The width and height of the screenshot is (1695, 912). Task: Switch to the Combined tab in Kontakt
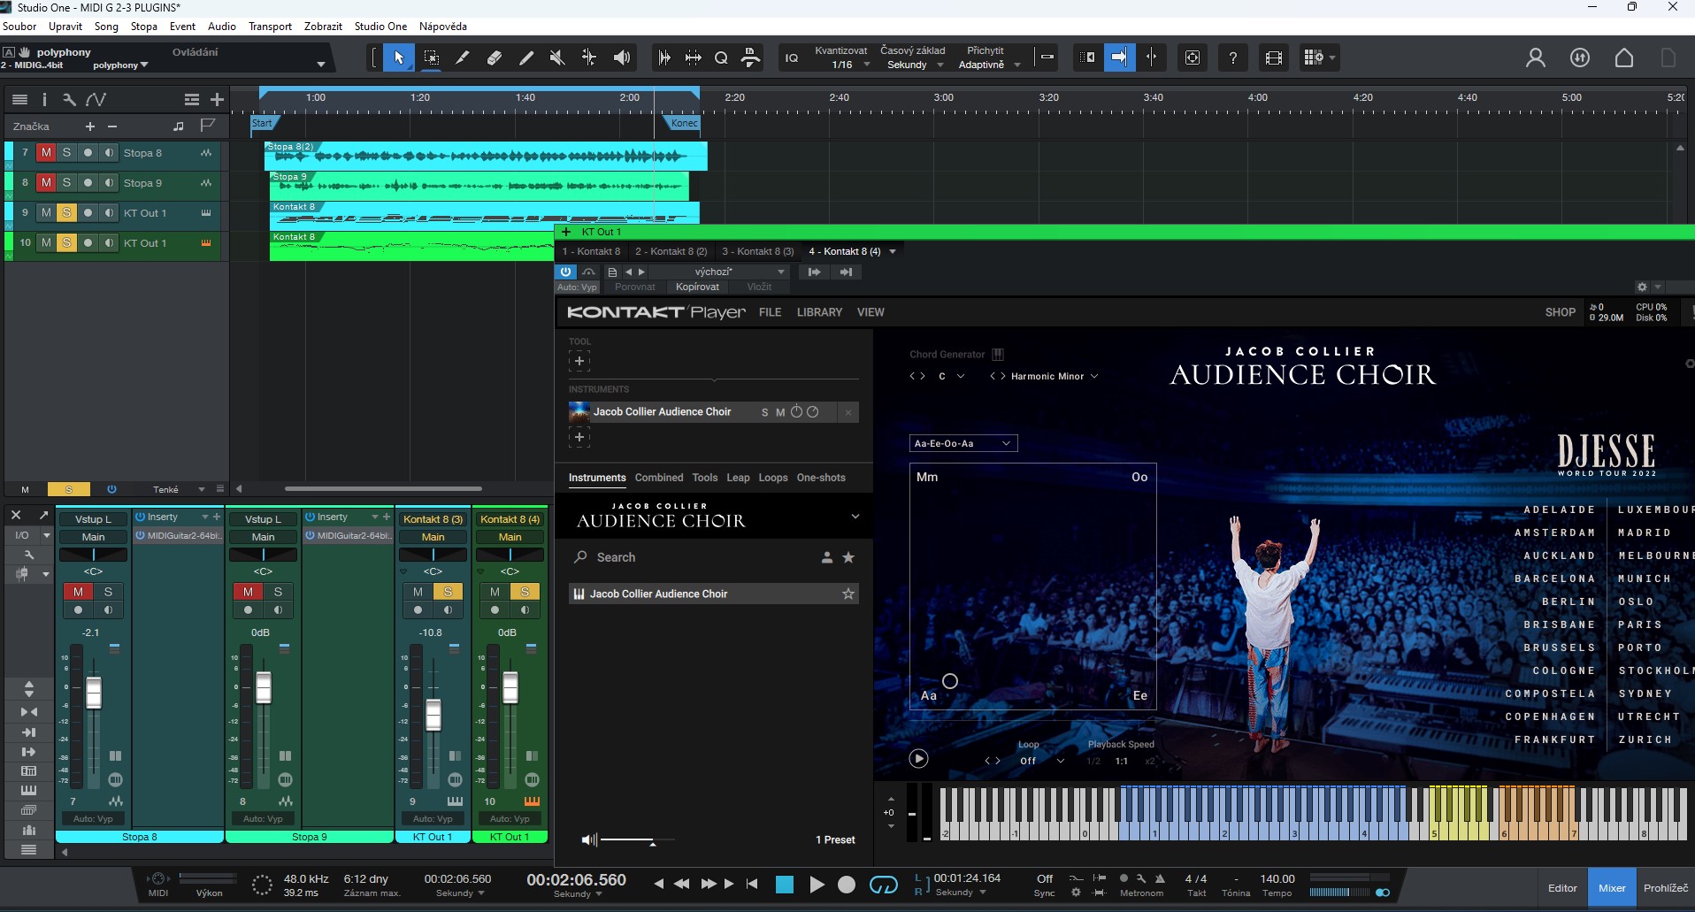tap(659, 478)
